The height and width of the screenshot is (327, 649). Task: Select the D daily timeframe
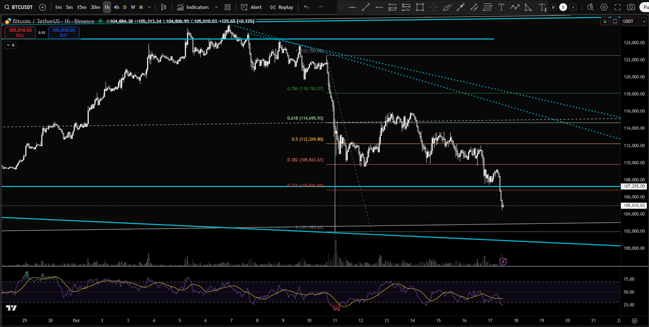pos(125,7)
